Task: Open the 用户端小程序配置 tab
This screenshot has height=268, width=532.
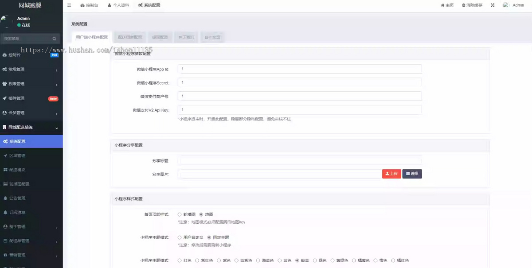Action: 91,38
